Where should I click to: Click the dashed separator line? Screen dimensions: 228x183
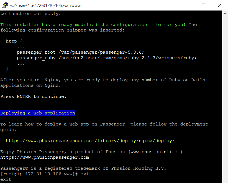pos(61,102)
